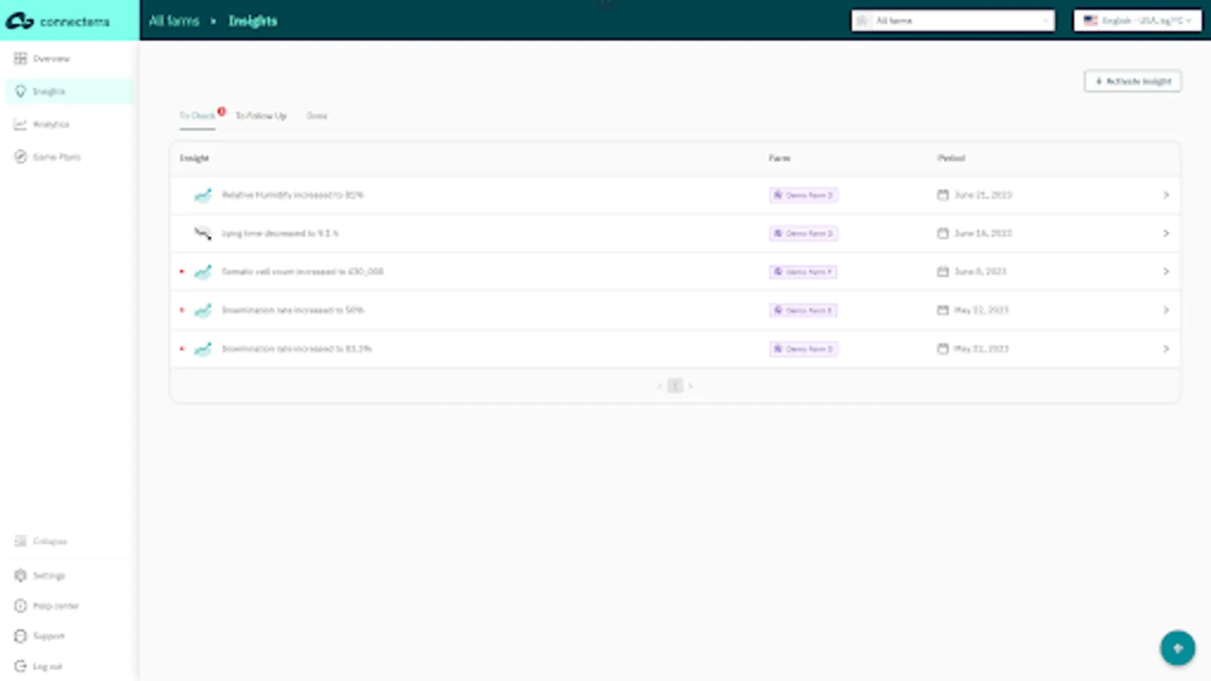Click the downward trend icon beside Lying time

tap(203, 233)
